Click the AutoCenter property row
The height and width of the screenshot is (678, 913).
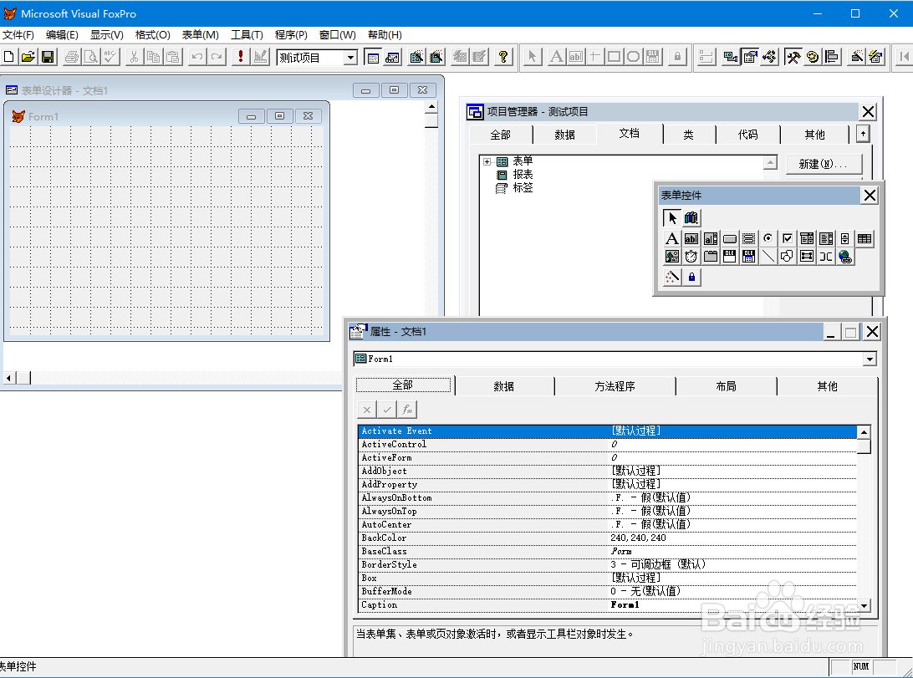pos(607,524)
